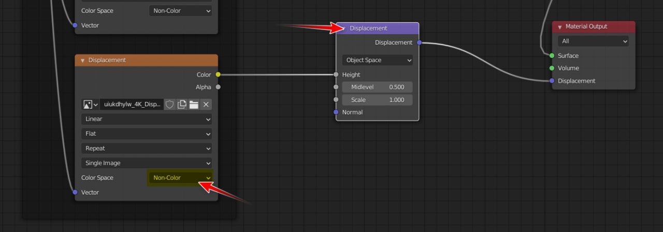Click the Vector socket of the upper node

click(x=75, y=25)
